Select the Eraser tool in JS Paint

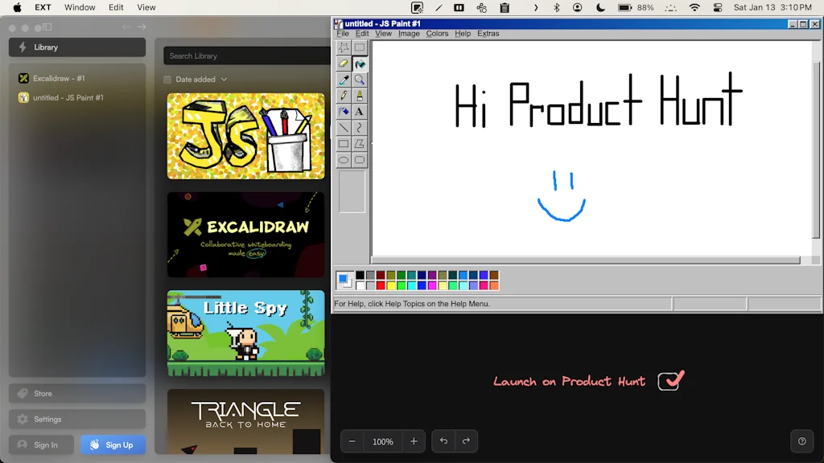[x=344, y=64]
